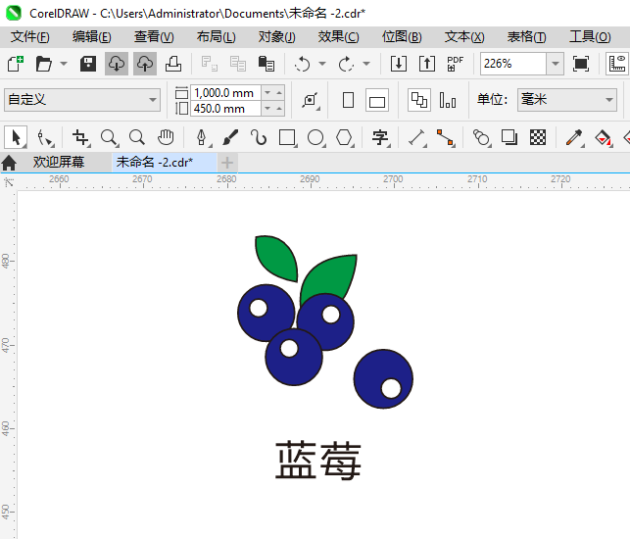Select the Artistic Media brush tool
Image resolution: width=630 pixels, height=539 pixels.
[230, 138]
